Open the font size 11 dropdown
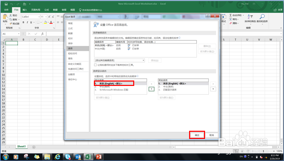Screen dimensions: 284x161 pyautogui.click(x=46, y=17)
